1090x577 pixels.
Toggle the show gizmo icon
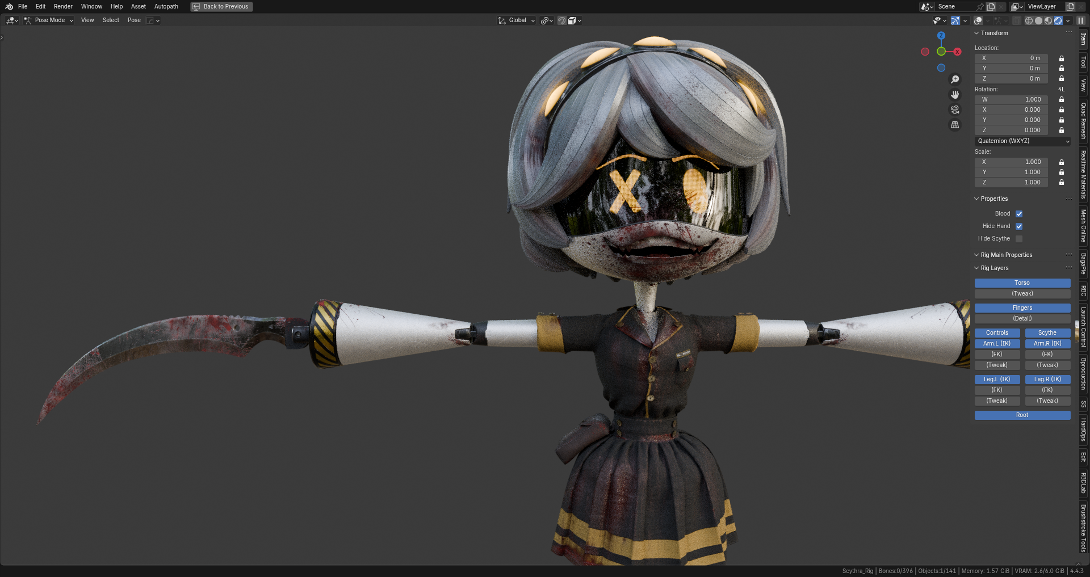955,20
